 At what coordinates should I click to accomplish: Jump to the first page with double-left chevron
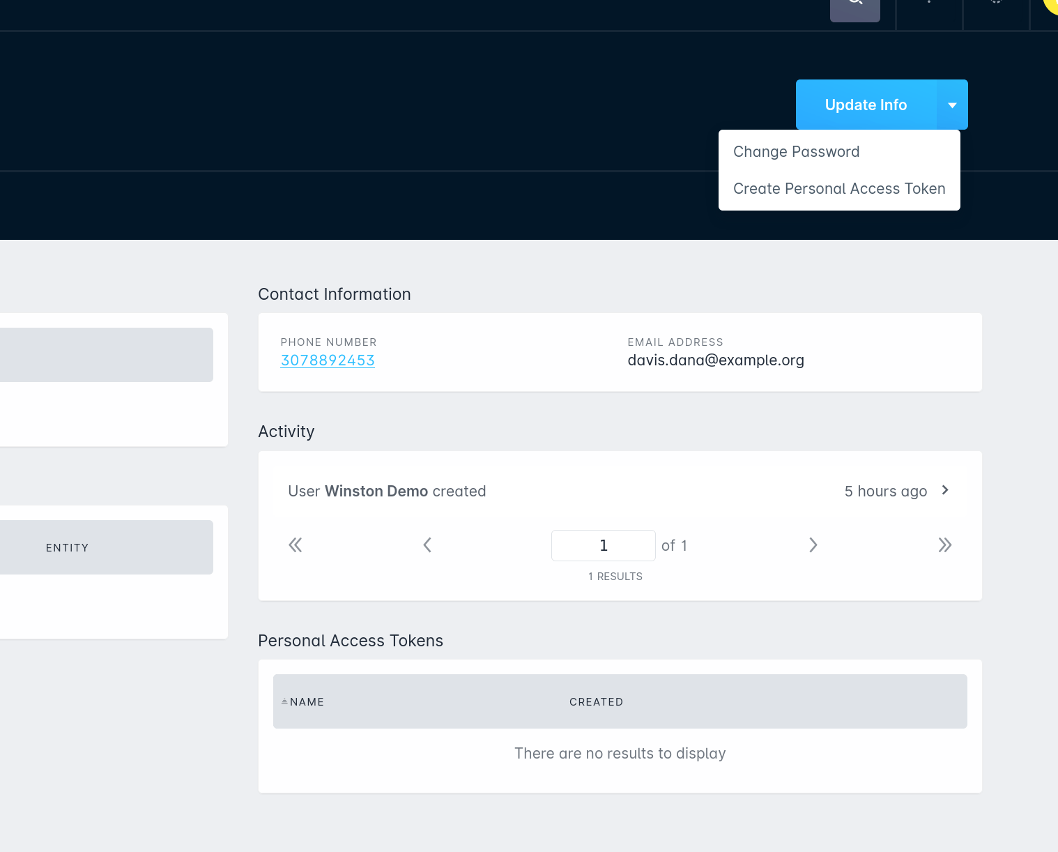pos(296,545)
